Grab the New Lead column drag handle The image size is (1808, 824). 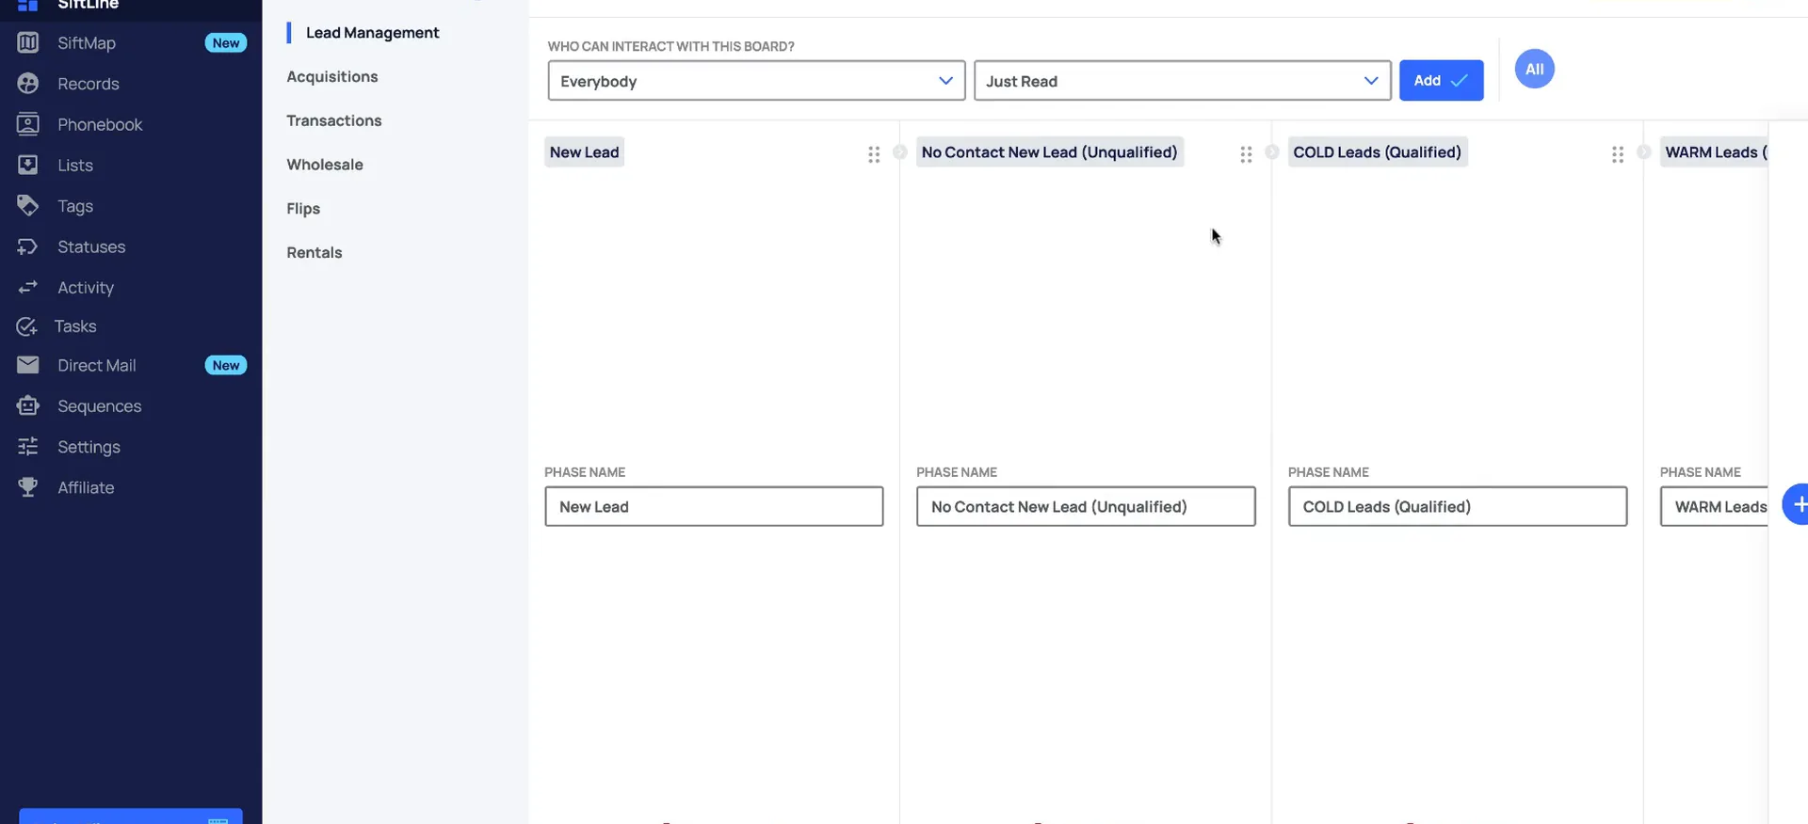tap(874, 154)
